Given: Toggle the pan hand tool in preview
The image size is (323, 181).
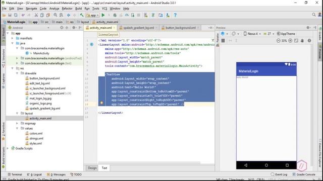Looking at the screenshot, I should [x=302, y=41].
